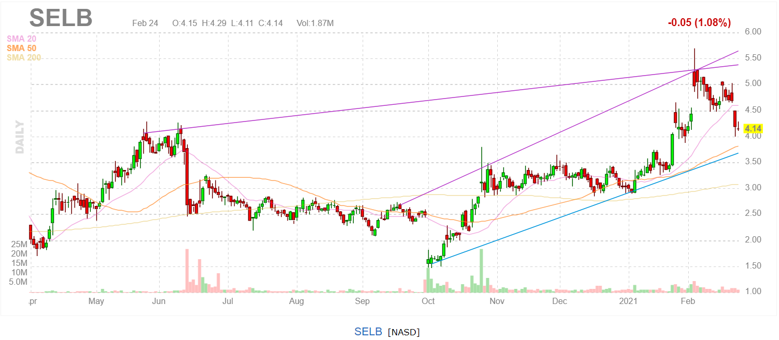
Task: Click the SELB link below the chart
Action: [x=368, y=332]
